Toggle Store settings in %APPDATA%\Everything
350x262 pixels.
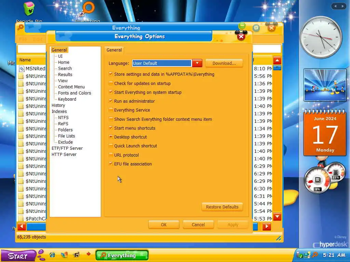click(x=111, y=74)
